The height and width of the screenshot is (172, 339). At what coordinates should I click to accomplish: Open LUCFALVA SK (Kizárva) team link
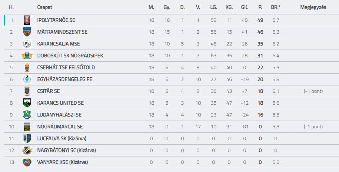[x=62, y=139]
